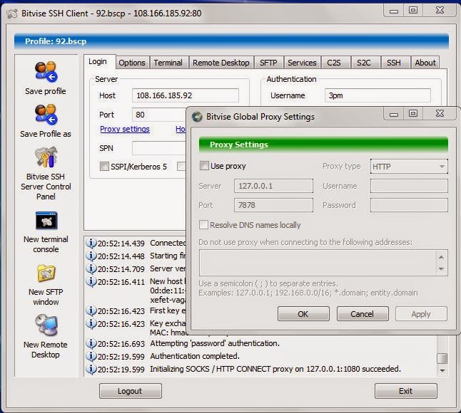Launch Bitvise SSH Server Control Panel icon

(46, 157)
